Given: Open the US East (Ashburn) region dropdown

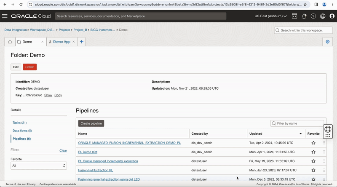Looking at the screenshot, I should (270, 16).
